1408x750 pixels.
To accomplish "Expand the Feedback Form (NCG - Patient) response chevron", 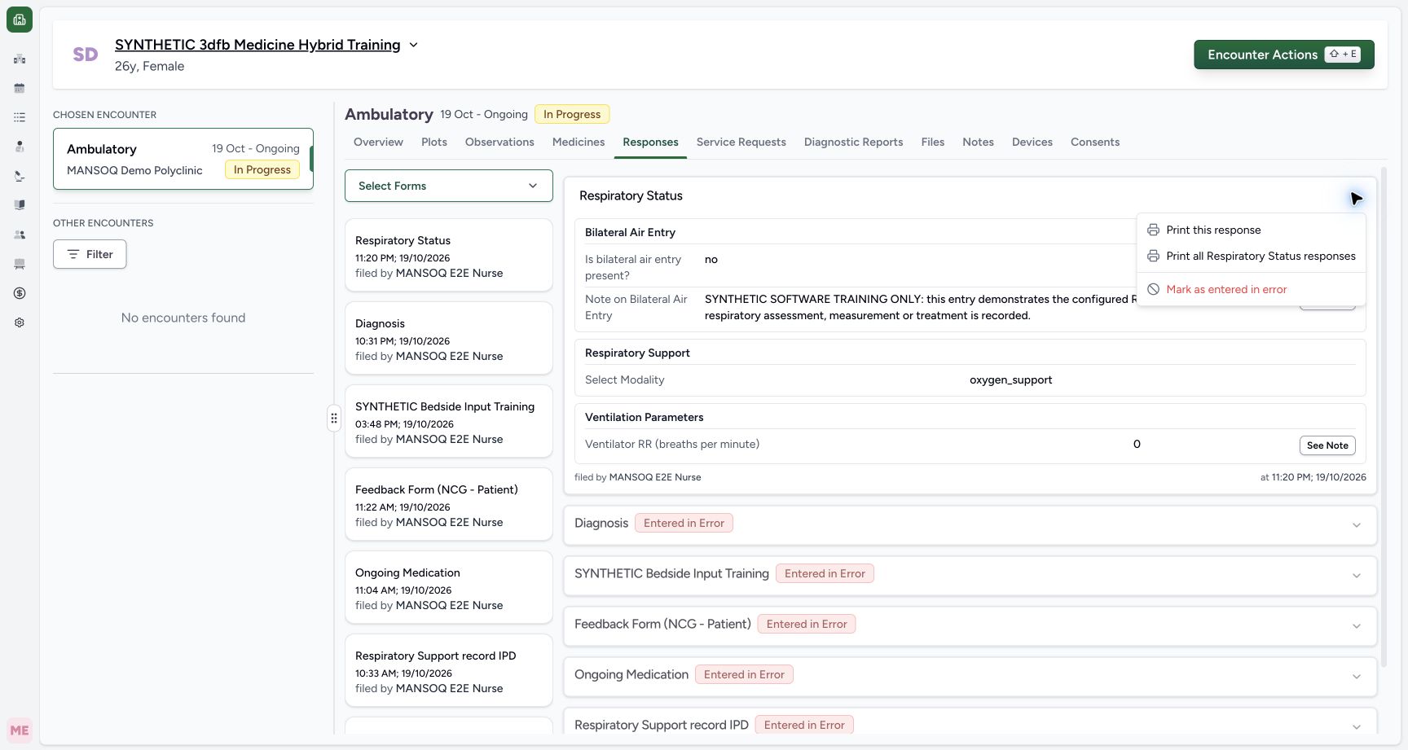I will click(x=1357, y=626).
